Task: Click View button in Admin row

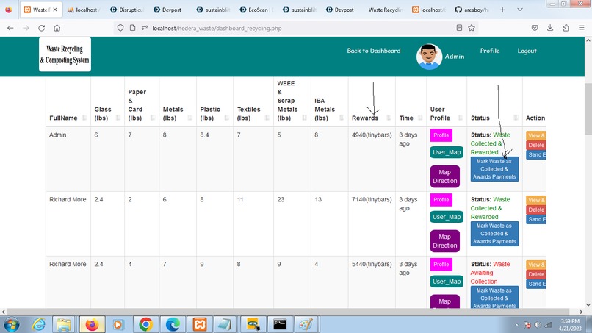Action: (x=535, y=135)
